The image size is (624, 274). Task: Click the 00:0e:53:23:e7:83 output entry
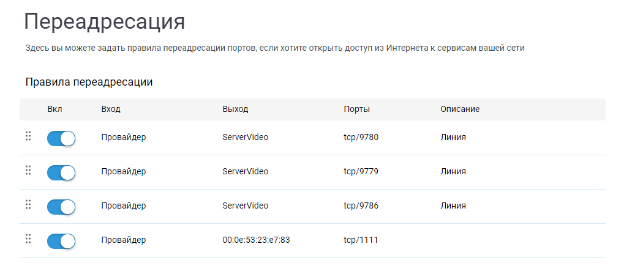(x=256, y=240)
